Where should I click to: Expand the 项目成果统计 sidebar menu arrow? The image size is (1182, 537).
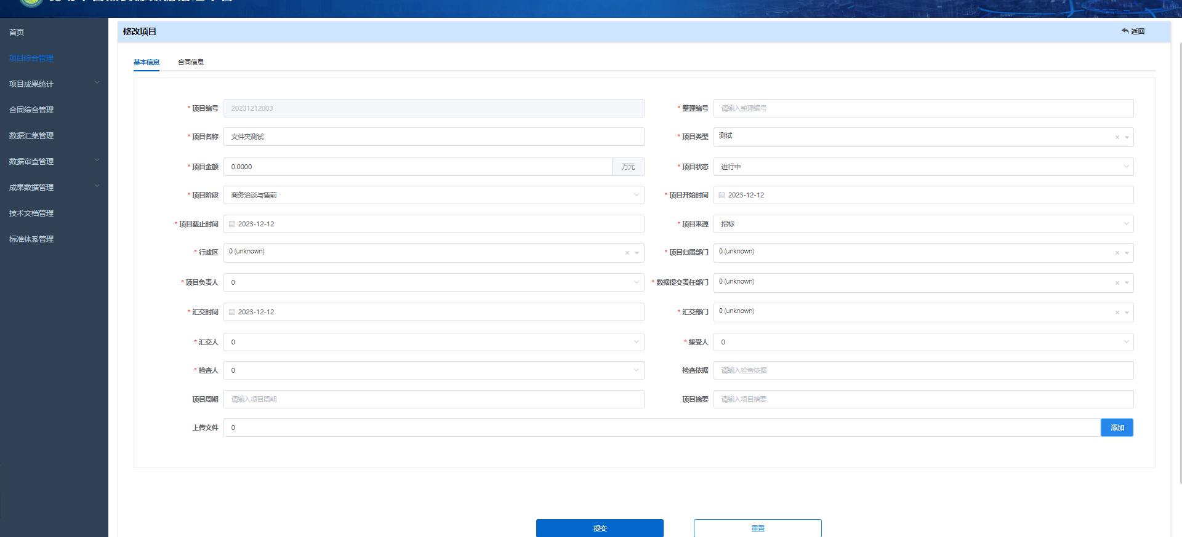point(97,83)
